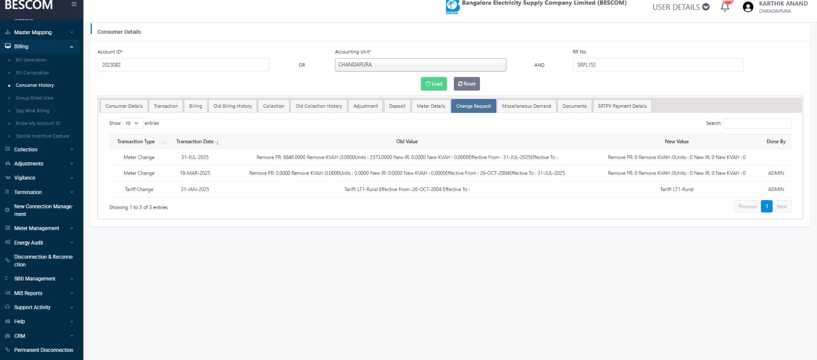Click the Billing sidebar icon
Viewport: 817px width, 360px height.
pos(8,46)
